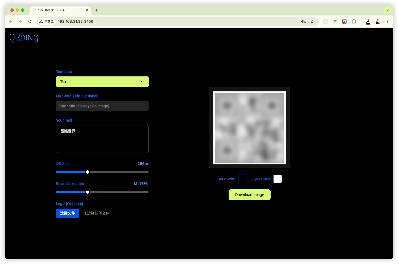This screenshot has width=398, height=264.
Task: Minimize the browser window with yellow button
Action: click(17, 10)
